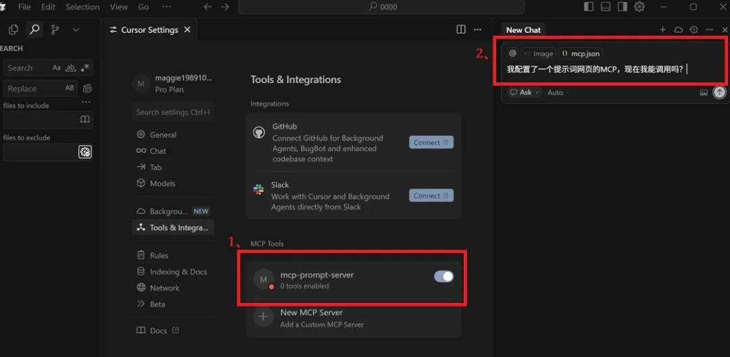Show more menu items ellipsis

coord(166,7)
